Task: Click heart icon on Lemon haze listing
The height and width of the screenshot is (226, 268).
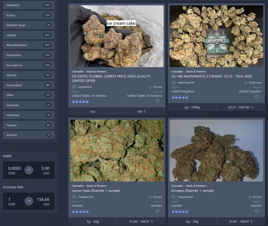Action: (x=157, y=211)
